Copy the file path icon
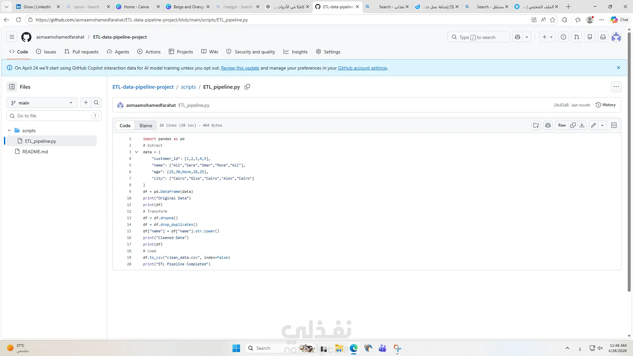Screen dimensions: 633x356 pos(247,87)
